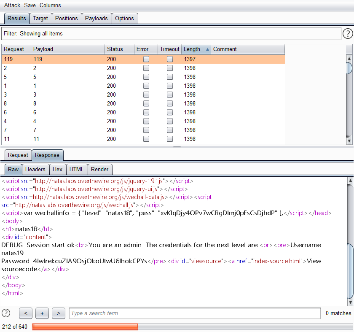
Task: Toggle Error checkbox for request 2
Action: tap(146, 68)
